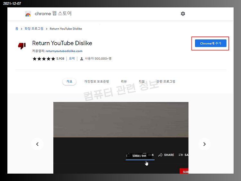Click the user count person icon

(x=82, y=59)
